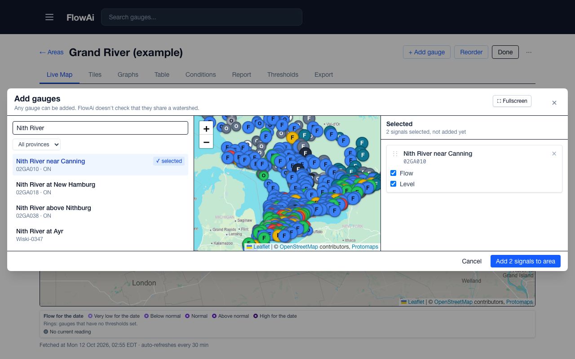This screenshot has height=359, width=575.
Task: Select Nith River above Nithburg result
Action: (x=100, y=211)
